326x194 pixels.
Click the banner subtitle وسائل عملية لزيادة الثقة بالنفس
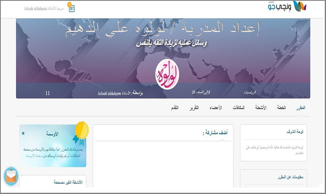172,43
